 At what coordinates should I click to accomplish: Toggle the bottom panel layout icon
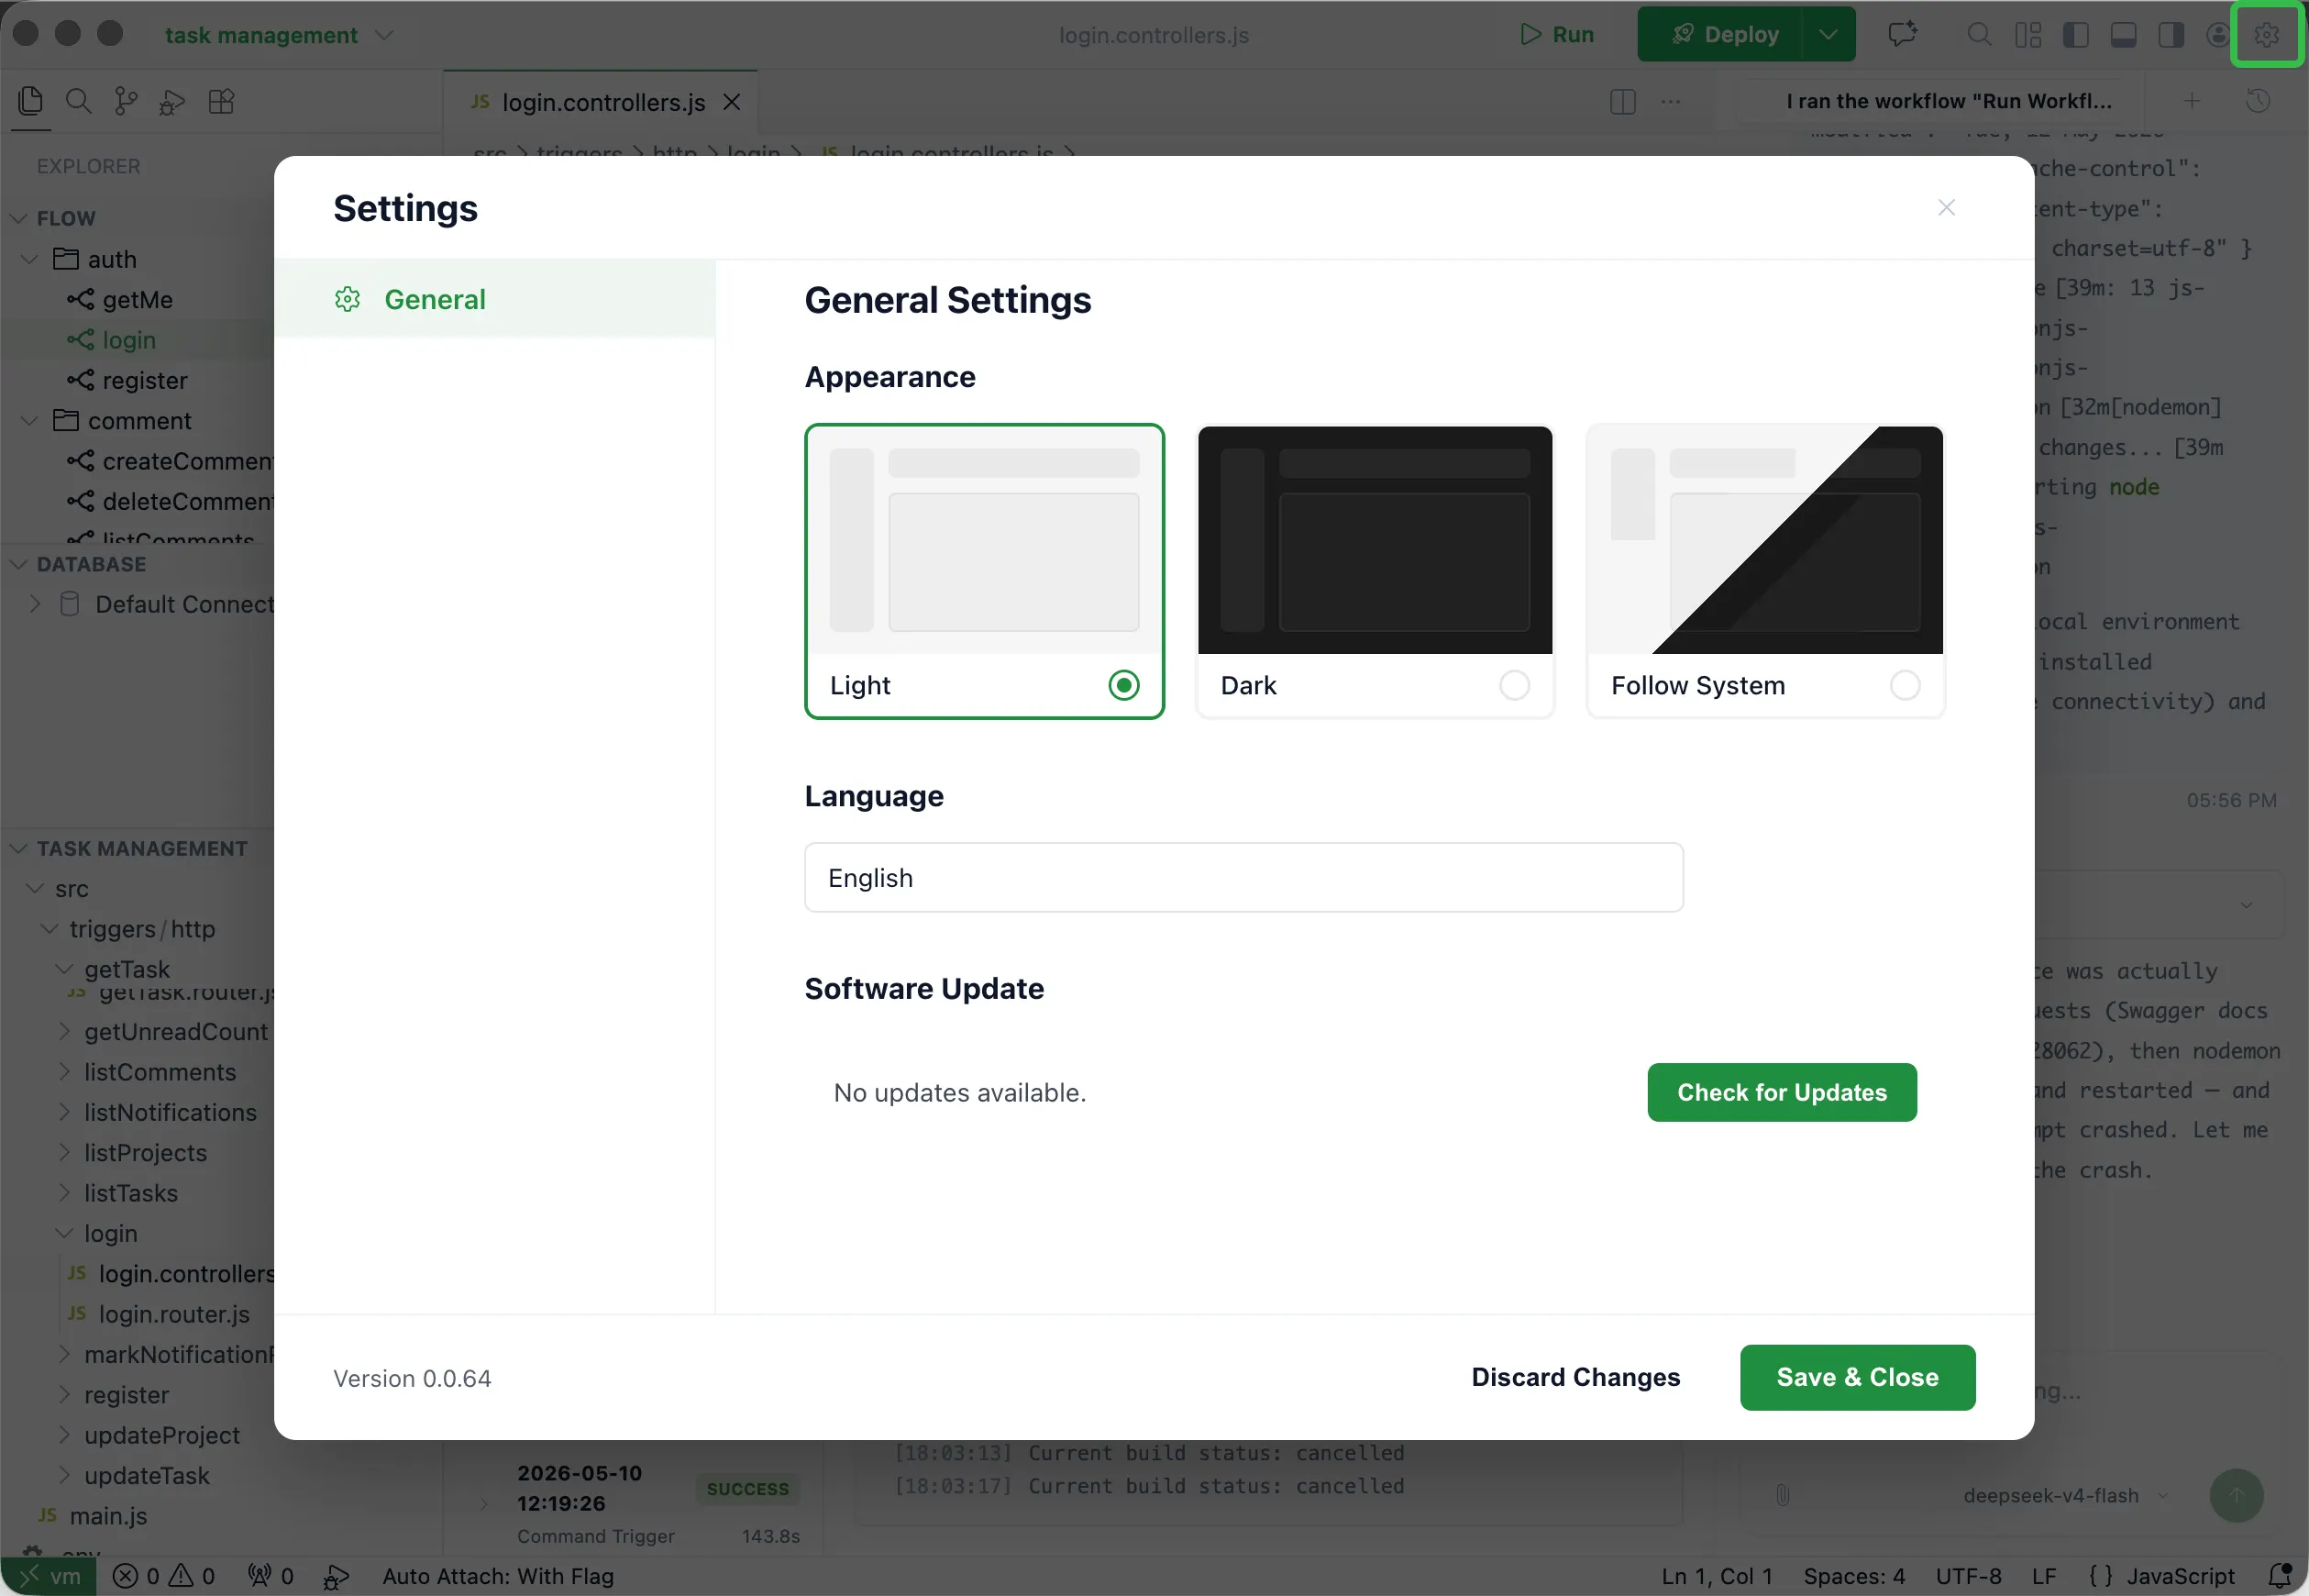pyautogui.click(x=2123, y=35)
